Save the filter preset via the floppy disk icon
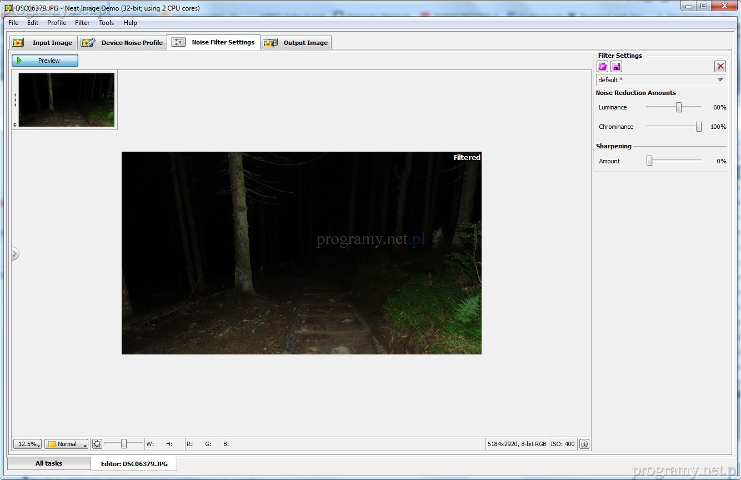This screenshot has width=741, height=480. pos(616,67)
